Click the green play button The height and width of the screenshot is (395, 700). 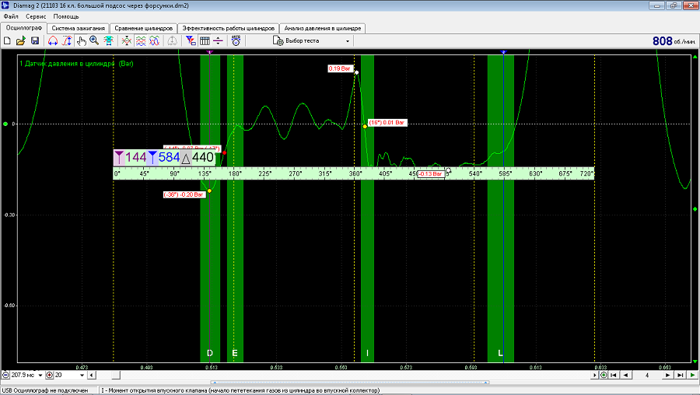pyautogui.click(x=692, y=375)
